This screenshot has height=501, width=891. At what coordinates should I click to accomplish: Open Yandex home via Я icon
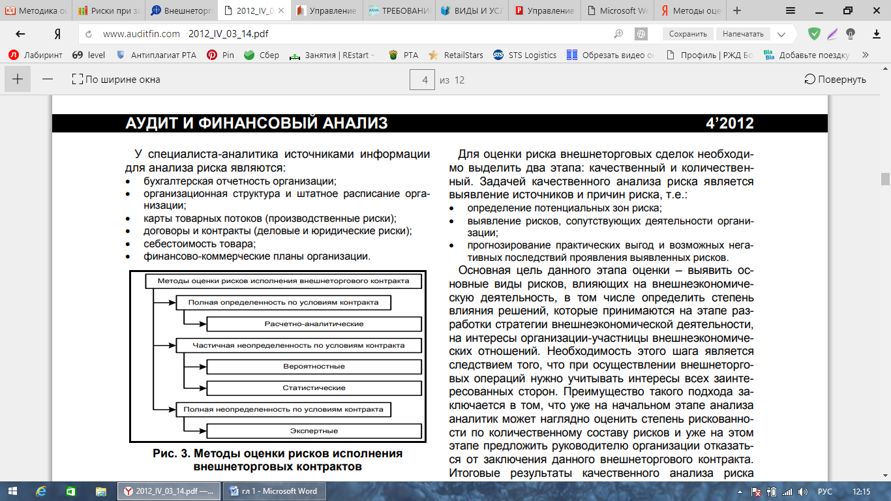(x=57, y=34)
